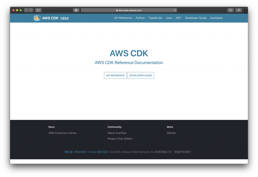Open Python in the top navigation
Screen dimensions: 258x177
(x=140, y=18)
